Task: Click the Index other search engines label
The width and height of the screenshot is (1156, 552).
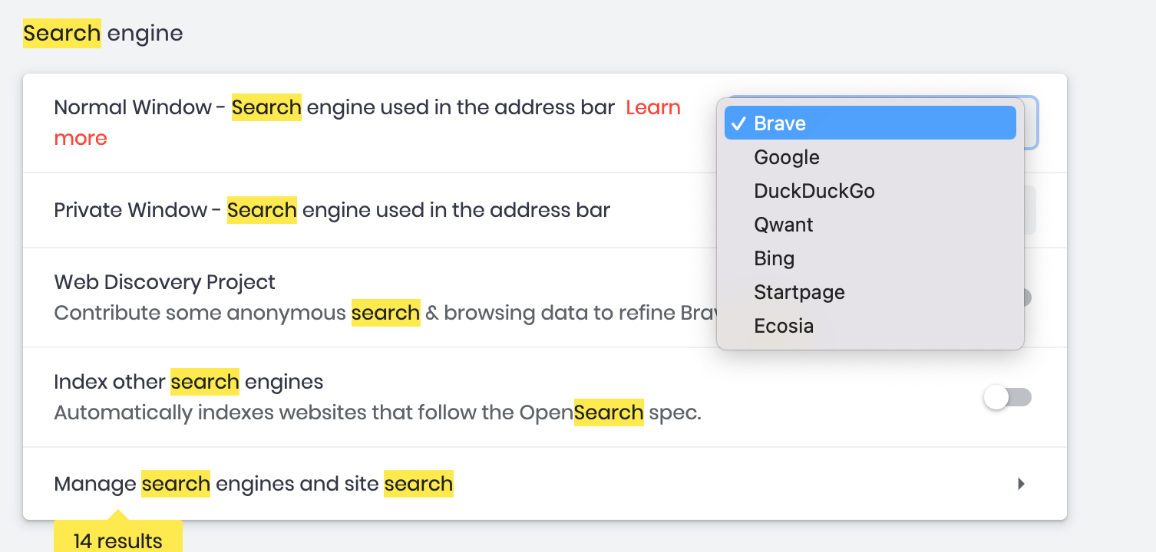Action: click(x=188, y=381)
